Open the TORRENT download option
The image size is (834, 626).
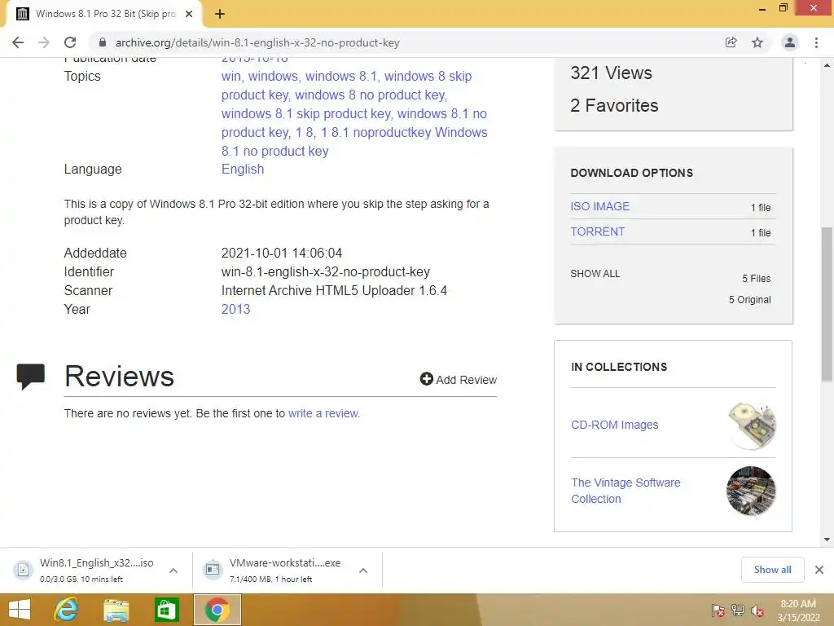point(598,232)
